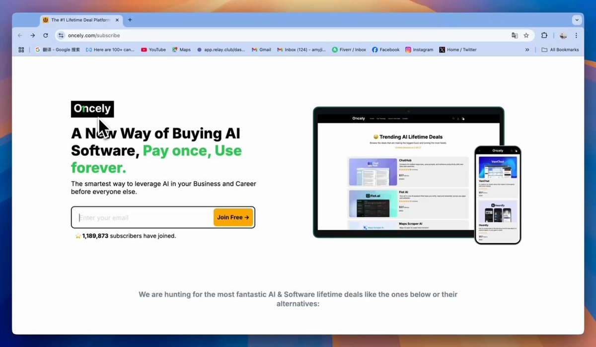Open the apps grid in bookmarks bar
This screenshot has width=596, height=347.
(x=21, y=50)
